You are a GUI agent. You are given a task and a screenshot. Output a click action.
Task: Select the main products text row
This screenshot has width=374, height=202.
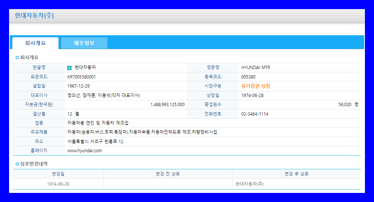(142, 132)
